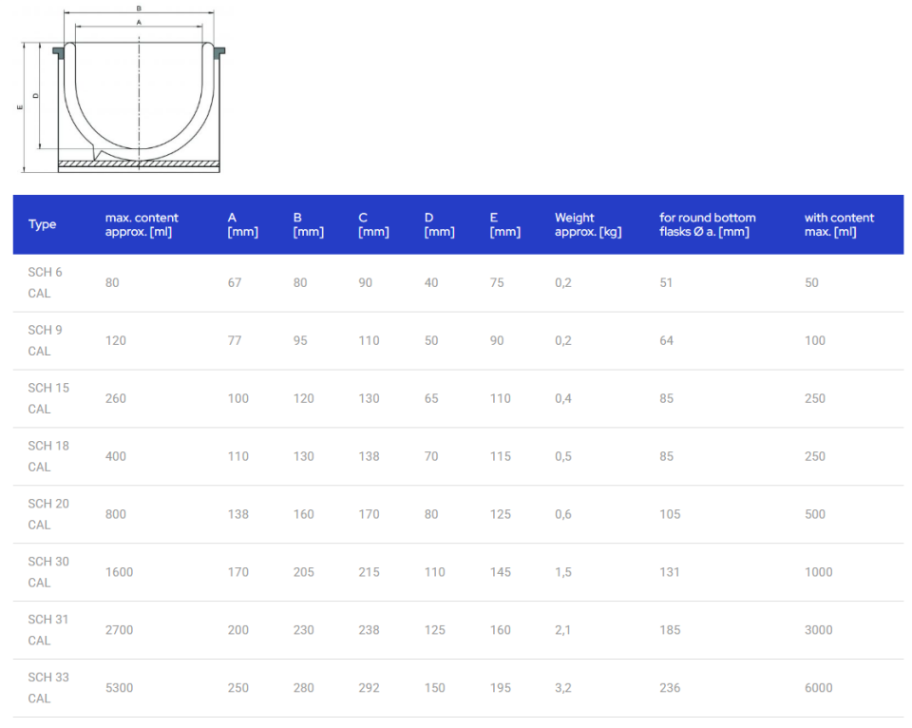Screen dimensions: 912x728
Task: Select the SCH 9 CAL row label
Action: click(46, 340)
